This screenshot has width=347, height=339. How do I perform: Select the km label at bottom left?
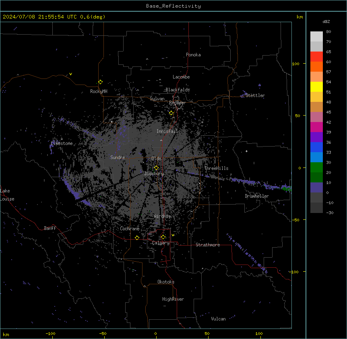6,334
